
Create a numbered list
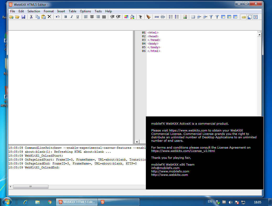coord(171,17)
